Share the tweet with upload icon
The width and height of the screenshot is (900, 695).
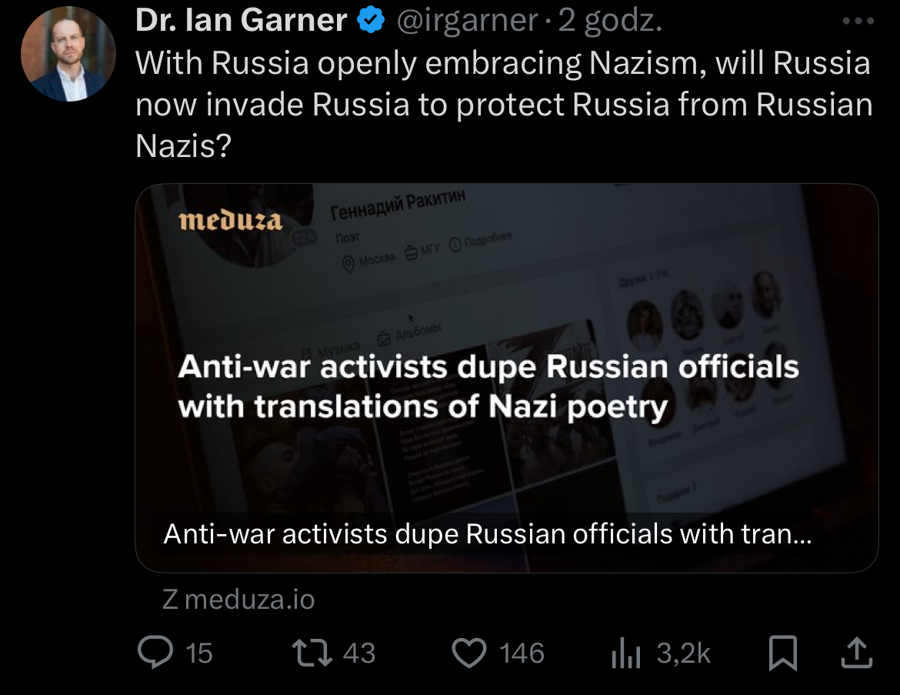[856, 653]
